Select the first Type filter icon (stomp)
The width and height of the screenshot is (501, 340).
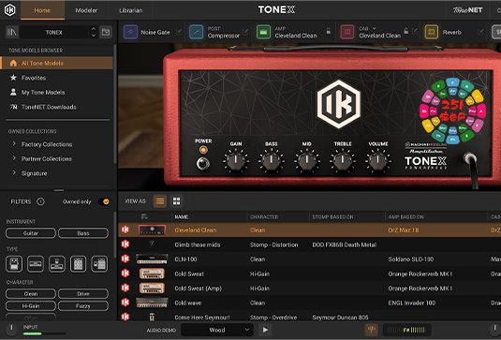14,264
